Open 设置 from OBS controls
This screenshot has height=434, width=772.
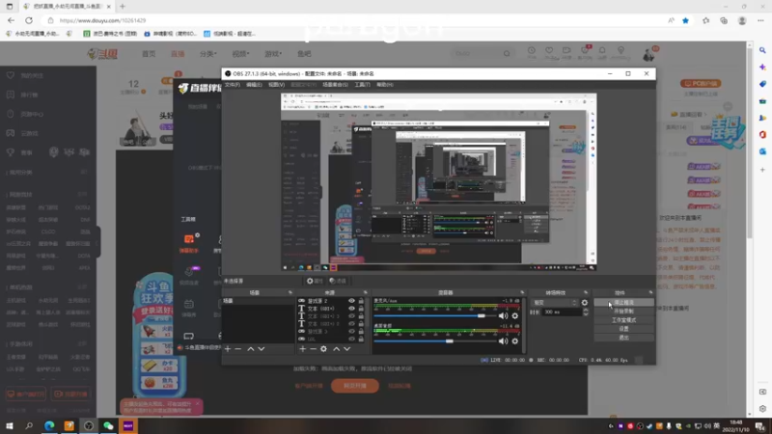623,329
